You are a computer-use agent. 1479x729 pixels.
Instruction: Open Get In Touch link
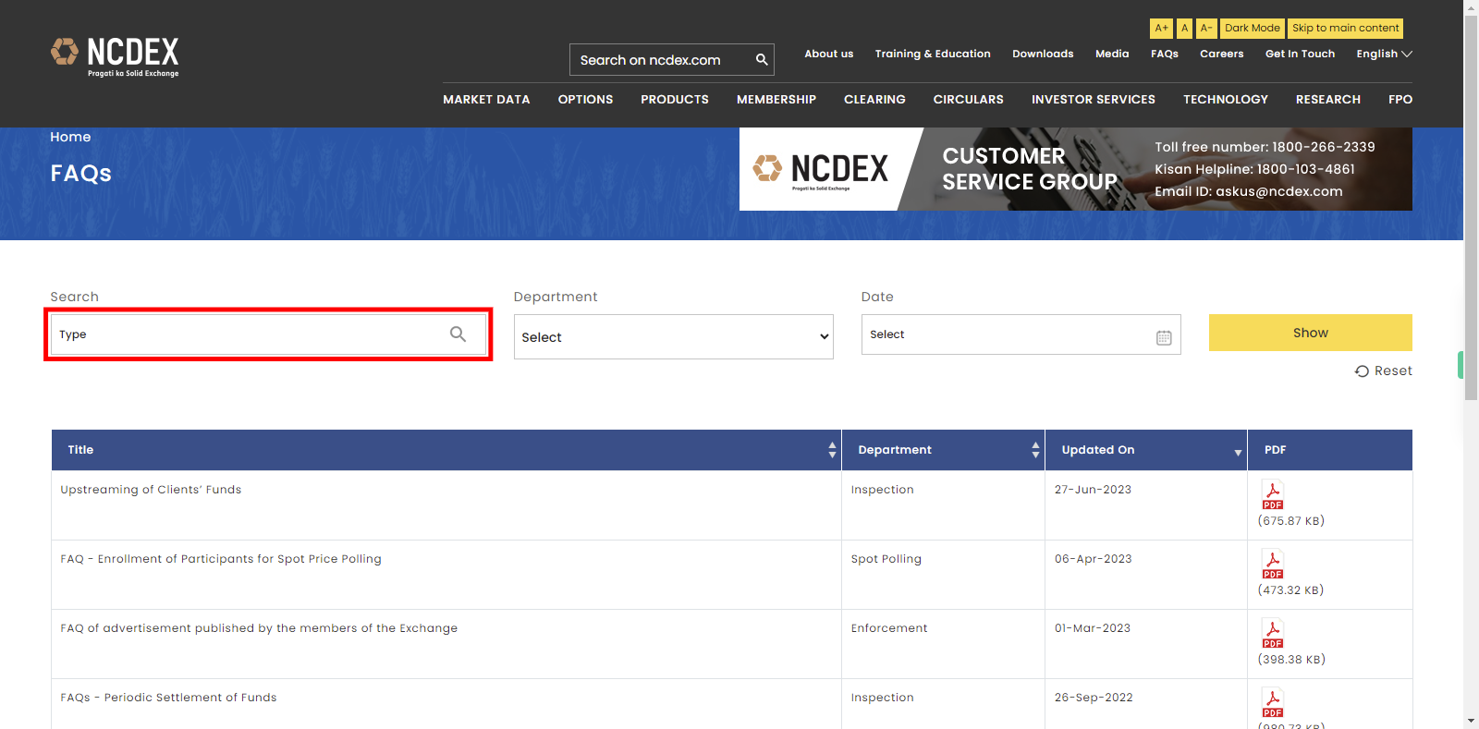click(x=1300, y=54)
